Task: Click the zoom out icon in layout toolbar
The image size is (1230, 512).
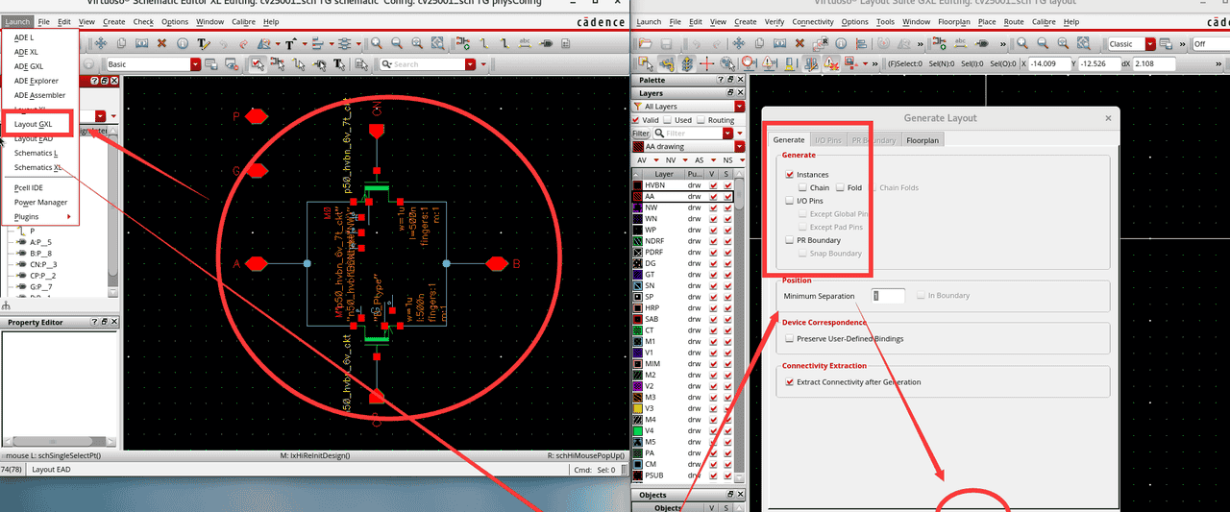Action: (1043, 43)
